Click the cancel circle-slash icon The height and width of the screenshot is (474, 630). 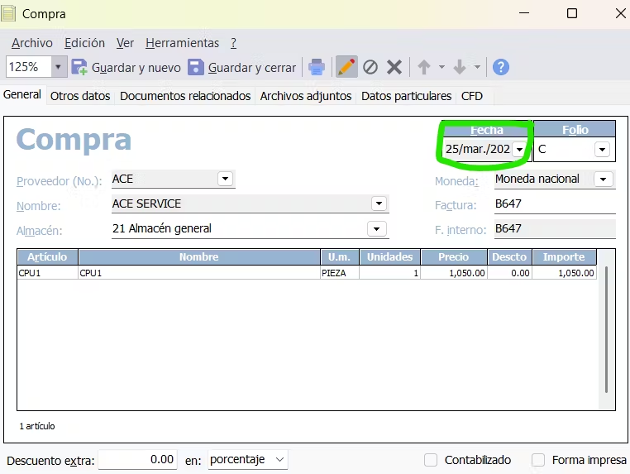click(370, 67)
